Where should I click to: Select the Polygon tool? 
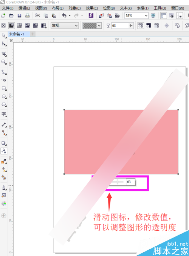4,104
